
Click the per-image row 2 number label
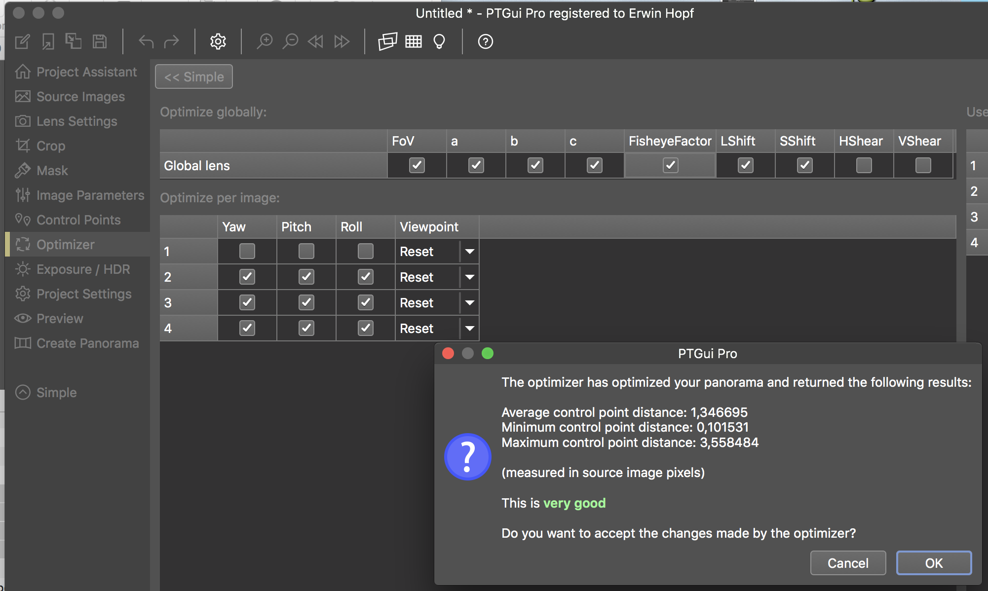pyautogui.click(x=189, y=277)
